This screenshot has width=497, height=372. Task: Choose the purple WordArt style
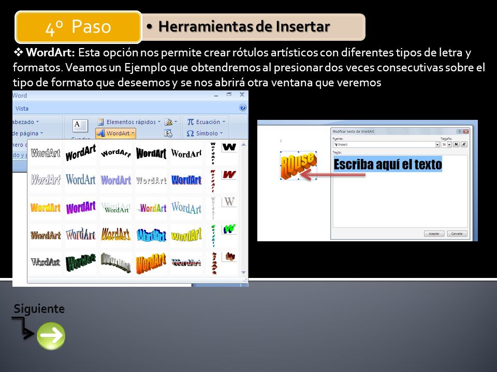pos(81,208)
